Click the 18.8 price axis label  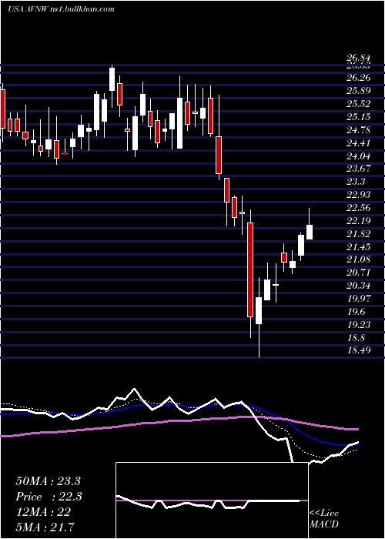(356, 338)
